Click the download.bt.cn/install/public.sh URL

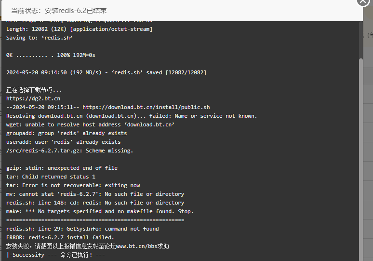tap(146, 107)
